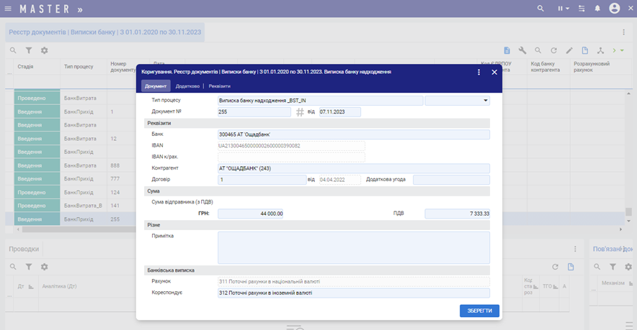The width and height of the screenshot is (637, 330).
Task: Click the hash icon beside Документ №
Action: point(300,112)
